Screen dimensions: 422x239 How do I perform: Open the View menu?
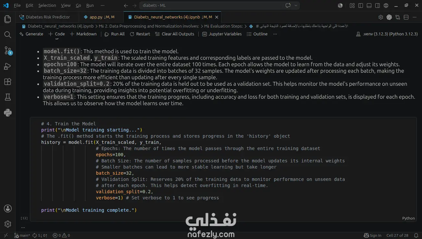pyautogui.click(x=66, y=6)
